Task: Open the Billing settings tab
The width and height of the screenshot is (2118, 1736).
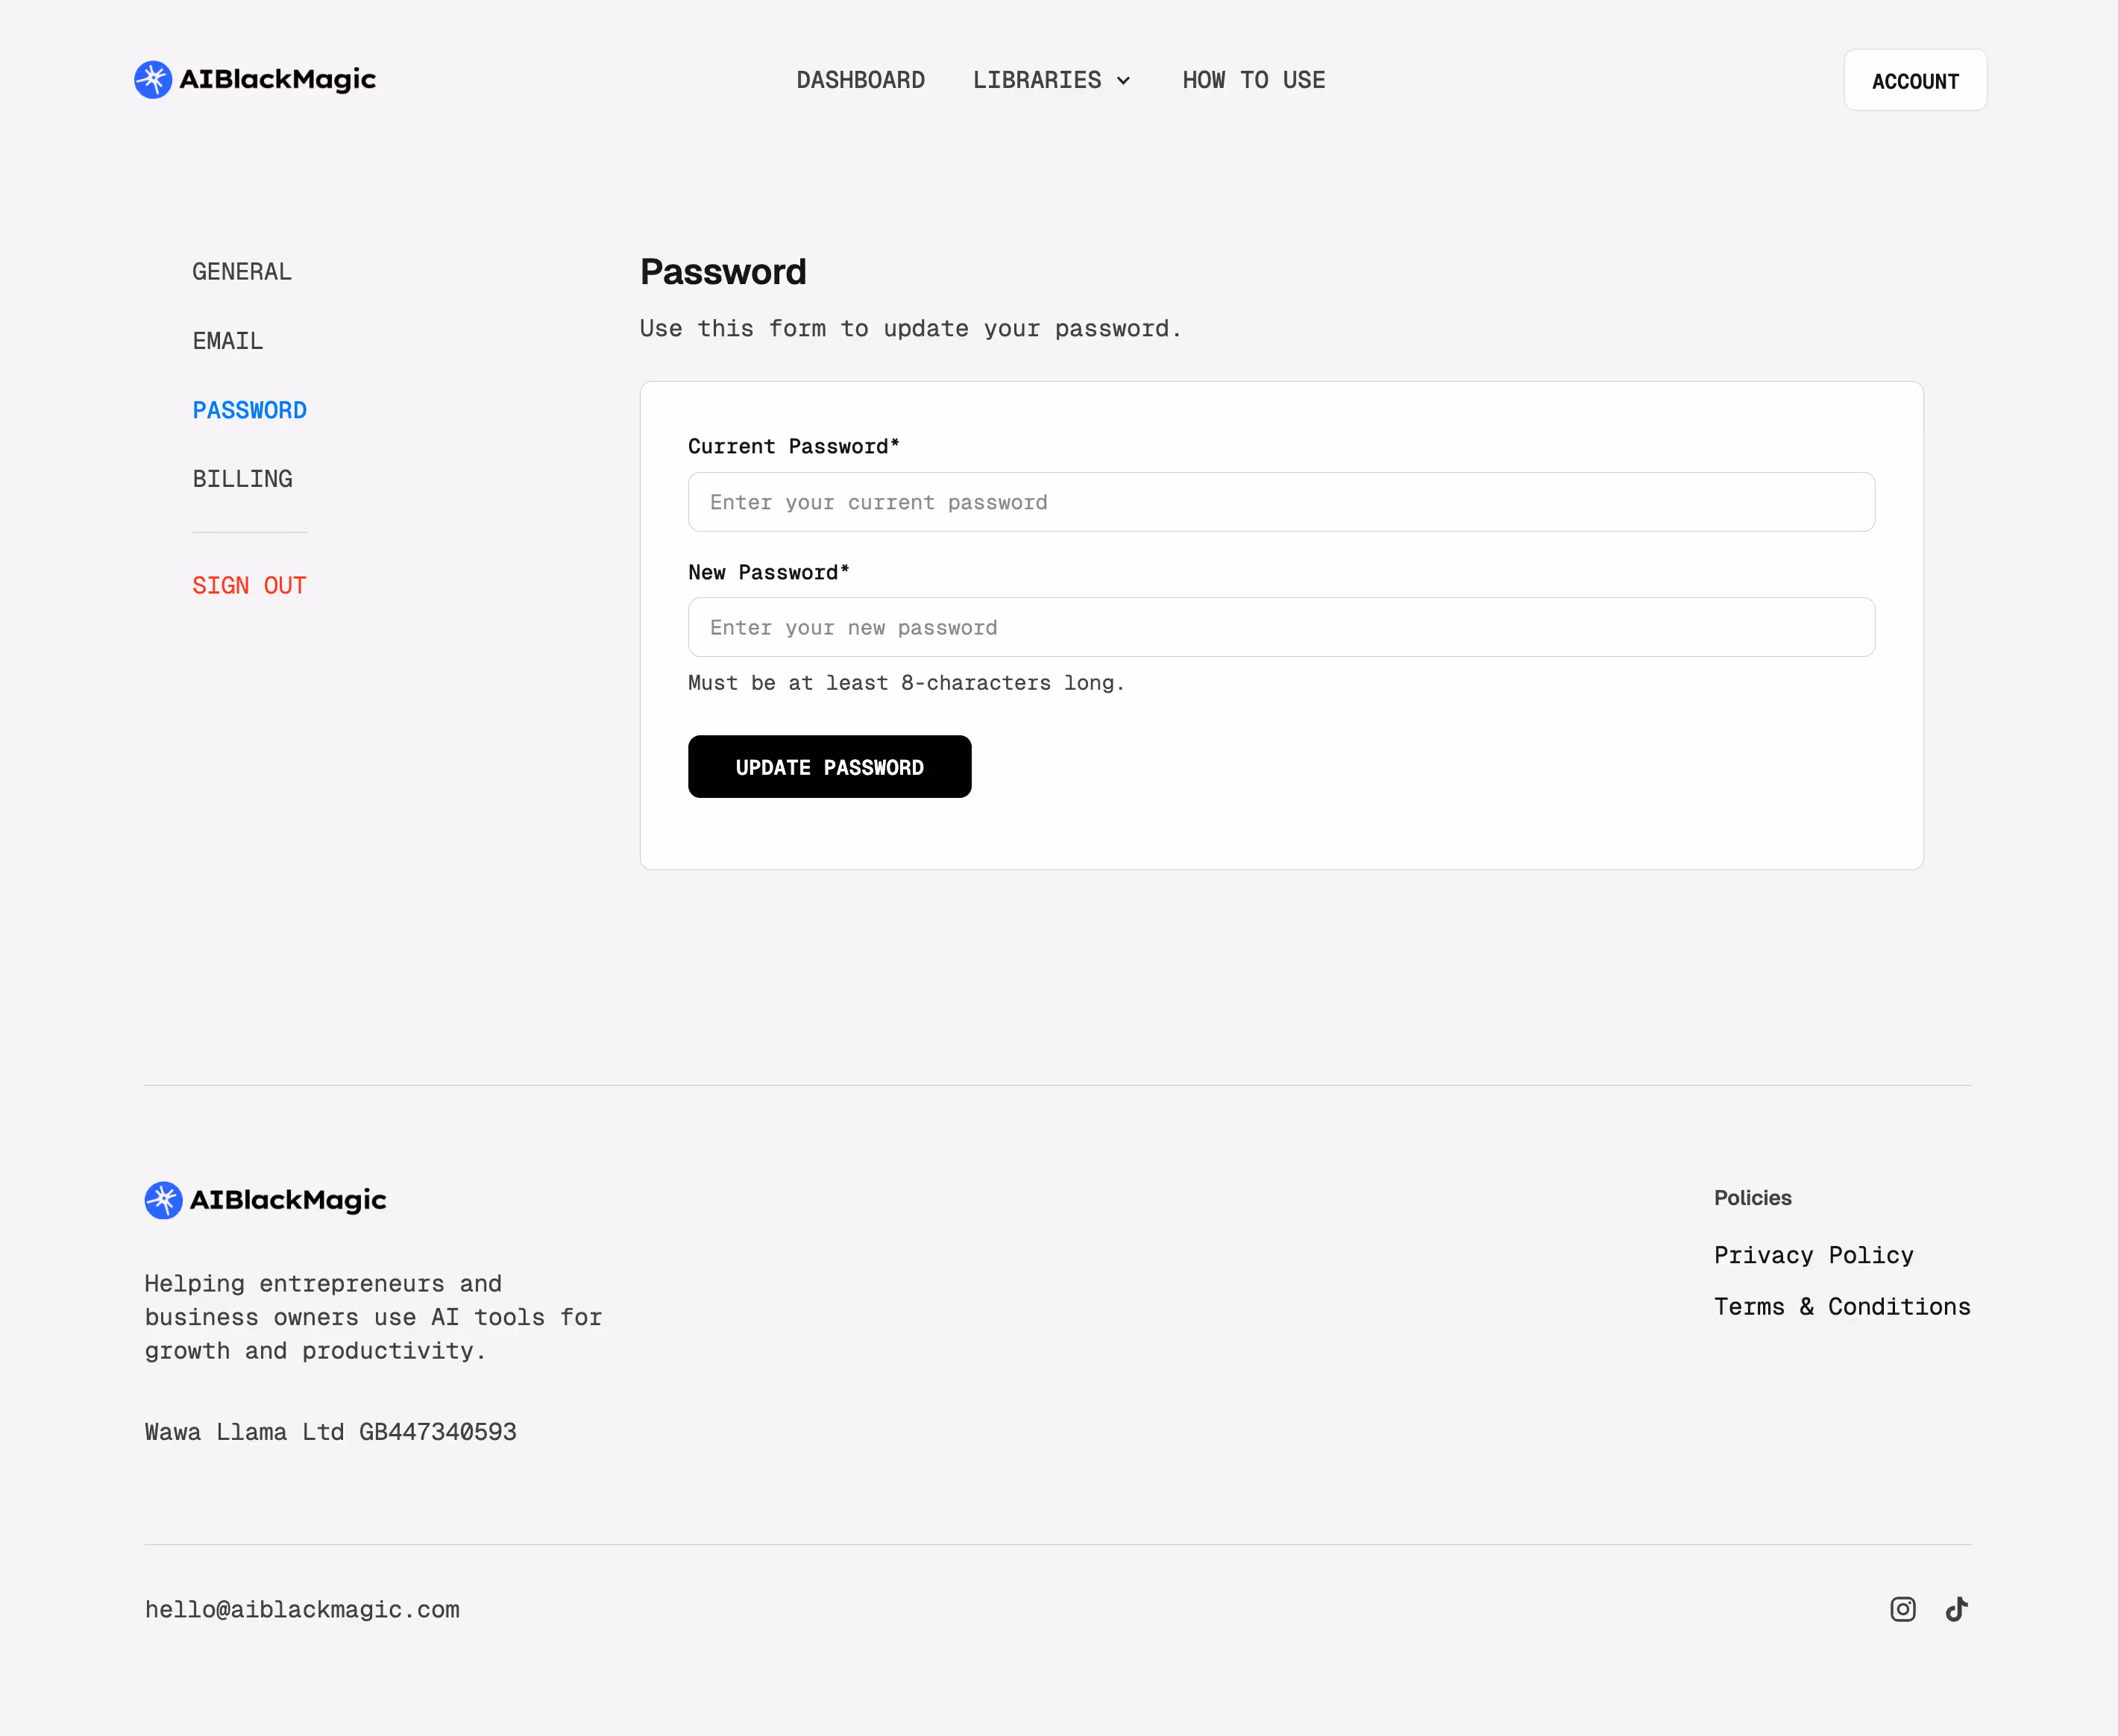Action: [x=242, y=479]
